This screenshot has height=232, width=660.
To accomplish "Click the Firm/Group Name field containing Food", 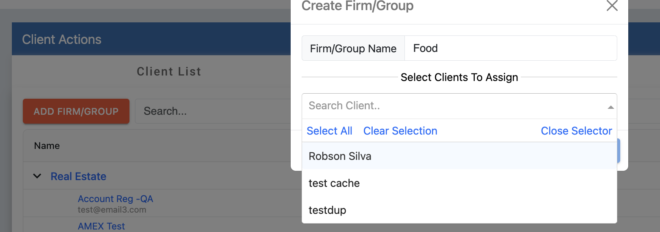I will tap(510, 48).
